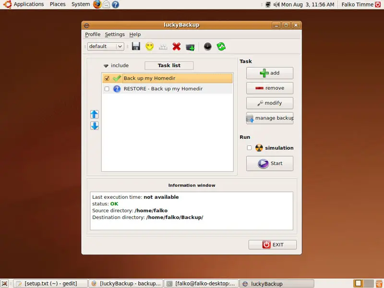This screenshot has height=288, width=384.
Task: Click the modify task button
Action: point(270,103)
